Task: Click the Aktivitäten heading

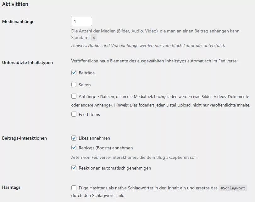Action: [x=15, y=4]
